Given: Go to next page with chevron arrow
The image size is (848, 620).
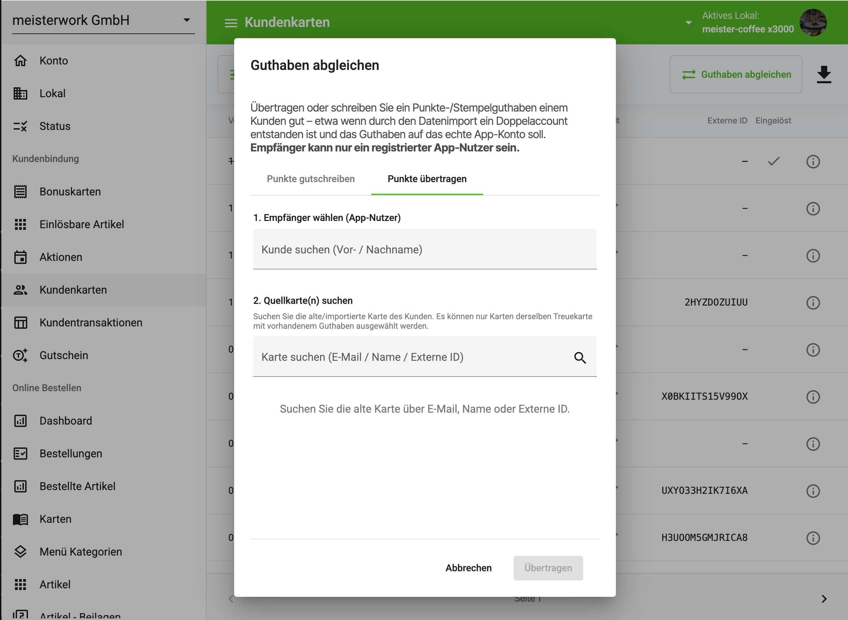Looking at the screenshot, I should coord(823,599).
